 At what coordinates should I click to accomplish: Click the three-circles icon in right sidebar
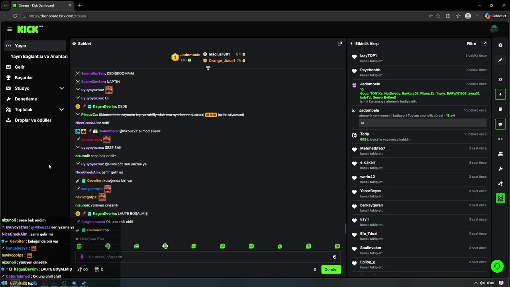pyautogui.click(x=500, y=183)
